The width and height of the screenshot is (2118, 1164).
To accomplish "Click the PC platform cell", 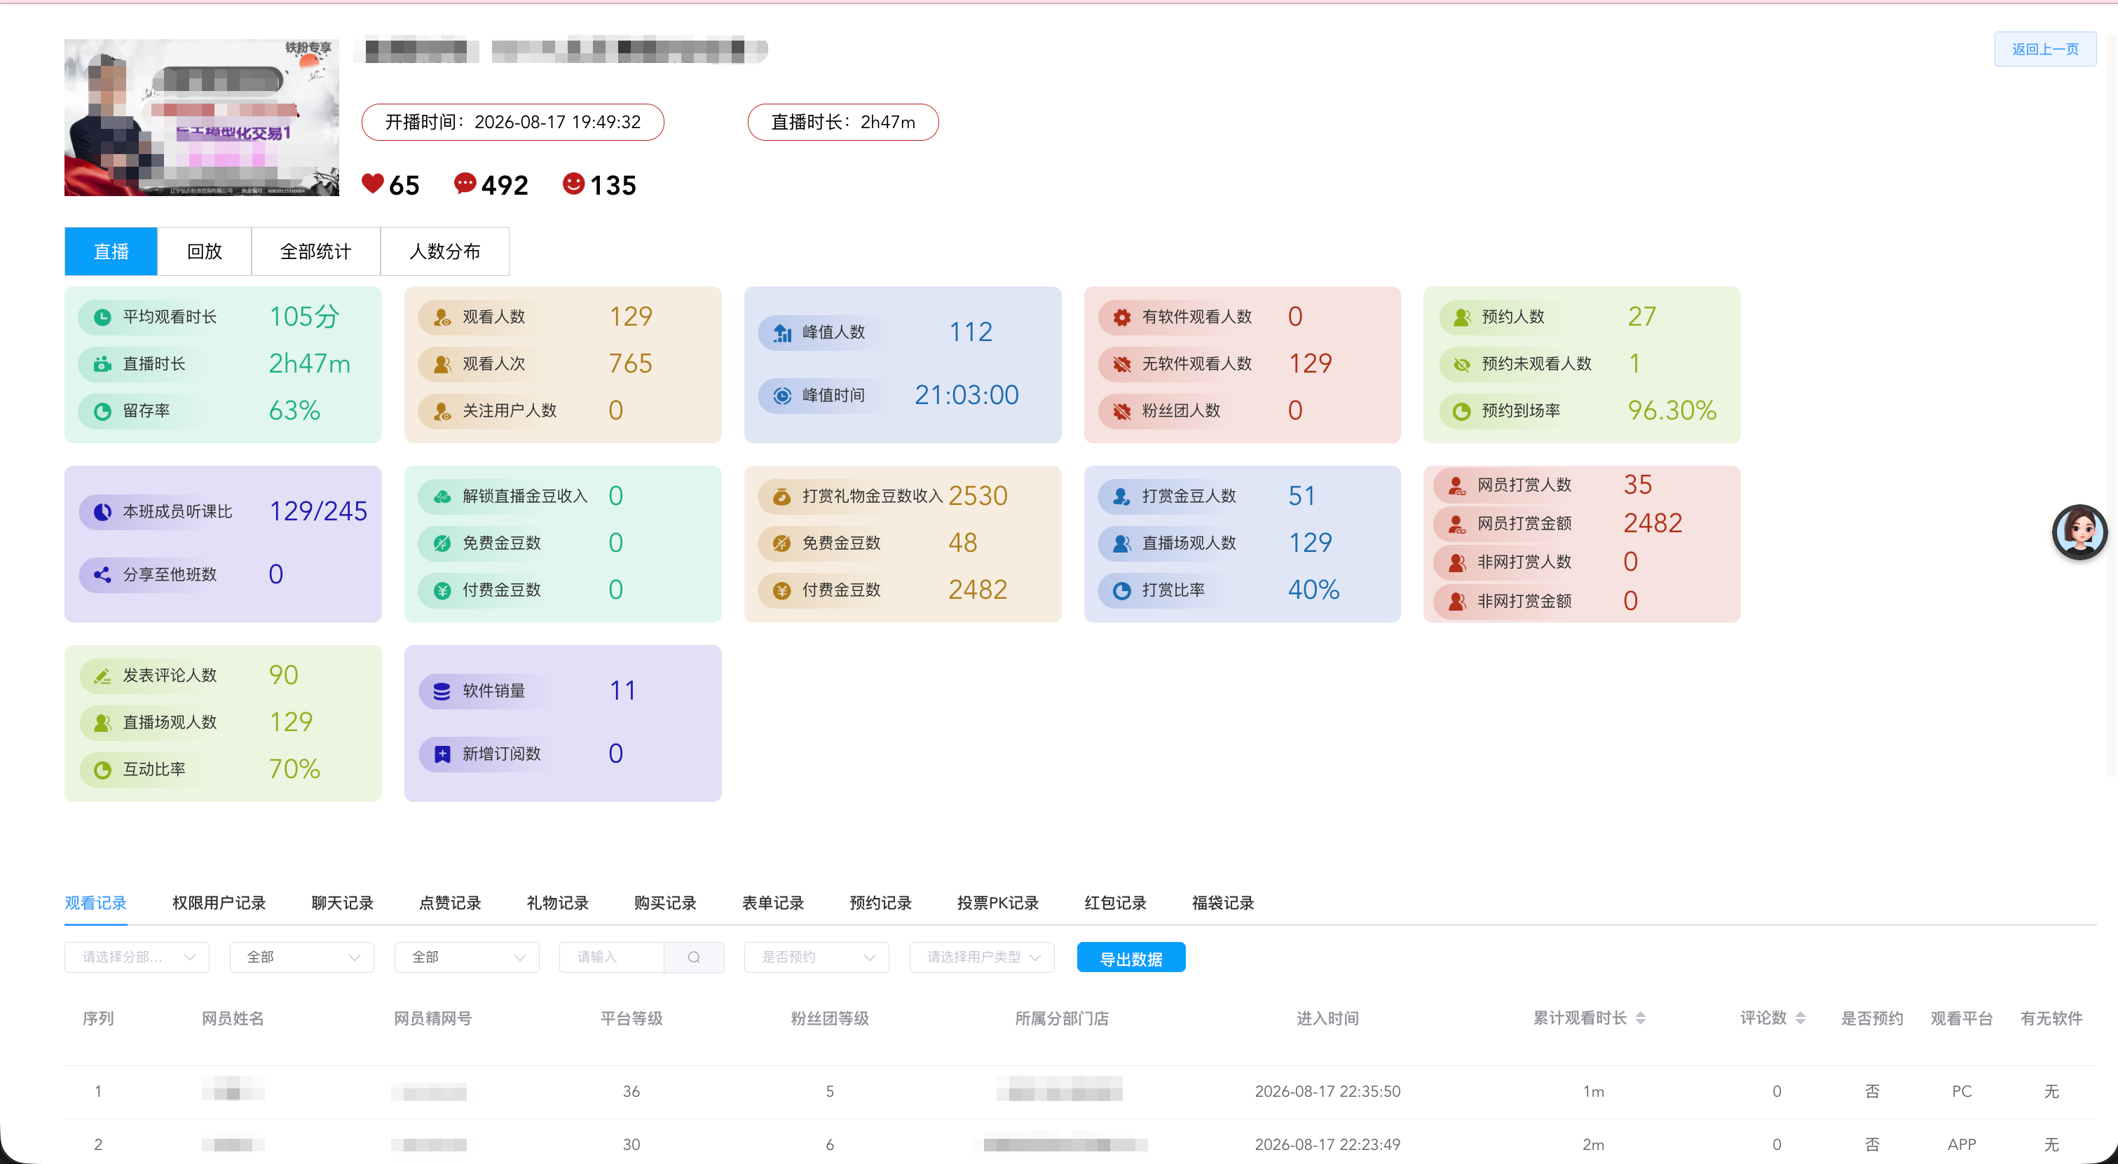I will 1962,1092.
